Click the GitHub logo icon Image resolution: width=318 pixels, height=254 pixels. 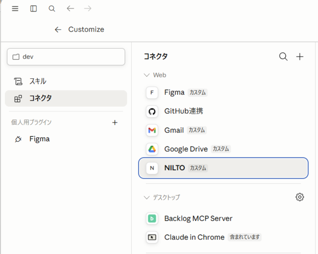pyautogui.click(x=152, y=111)
